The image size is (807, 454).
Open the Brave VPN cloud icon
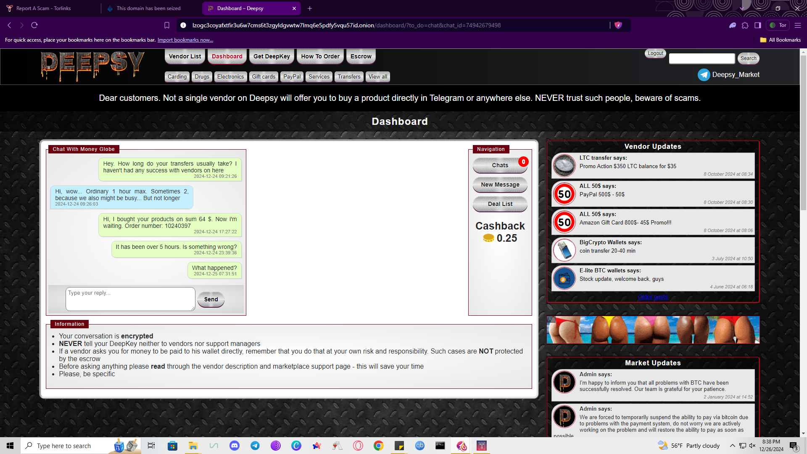733,25
